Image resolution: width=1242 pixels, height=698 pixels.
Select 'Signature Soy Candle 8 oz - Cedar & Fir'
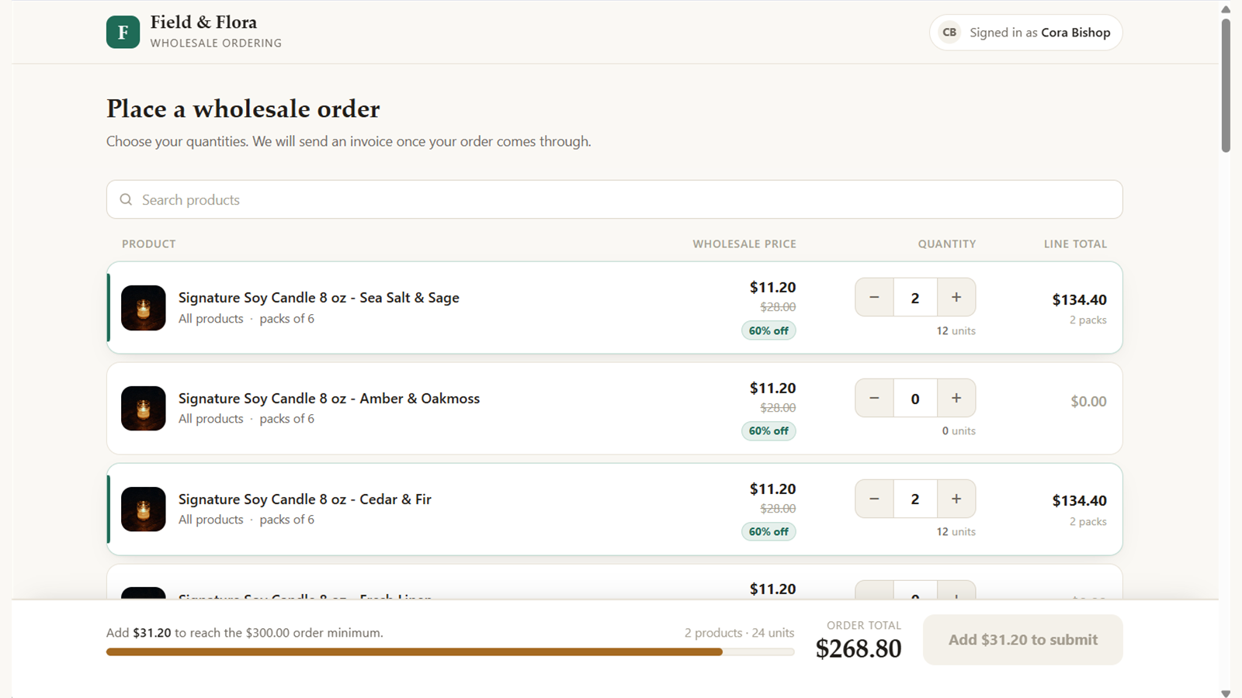pos(305,499)
